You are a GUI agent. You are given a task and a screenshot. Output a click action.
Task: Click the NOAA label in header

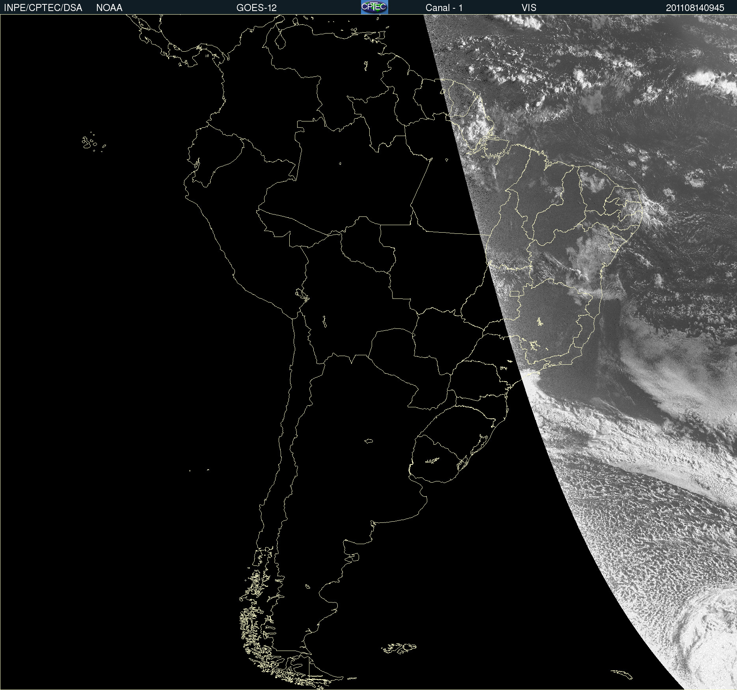[109, 8]
